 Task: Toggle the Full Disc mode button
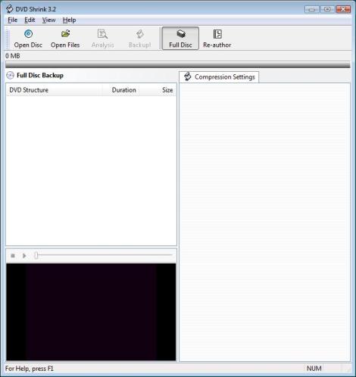pos(180,39)
